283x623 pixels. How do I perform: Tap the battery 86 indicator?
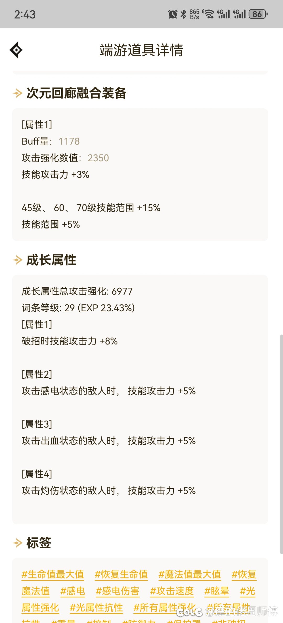pyautogui.click(x=258, y=14)
